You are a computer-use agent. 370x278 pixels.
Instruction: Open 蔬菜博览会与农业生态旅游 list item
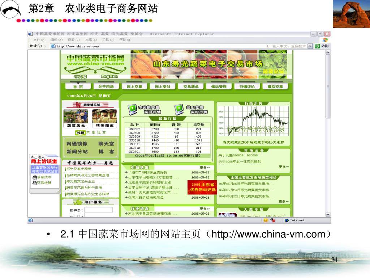pos(88,194)
